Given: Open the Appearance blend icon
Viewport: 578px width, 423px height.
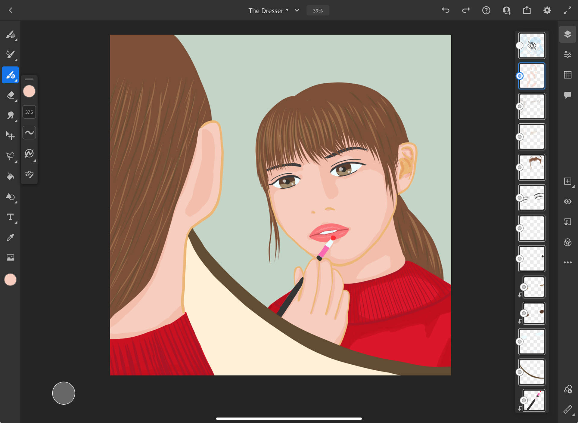Looking at the screenshot, I should tap(567, 242).
